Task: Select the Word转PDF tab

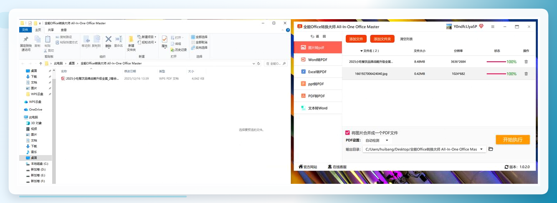Action: coord(317,60)
